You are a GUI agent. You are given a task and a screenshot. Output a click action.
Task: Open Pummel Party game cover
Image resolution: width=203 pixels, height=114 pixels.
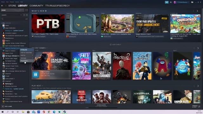coord(183,66)
